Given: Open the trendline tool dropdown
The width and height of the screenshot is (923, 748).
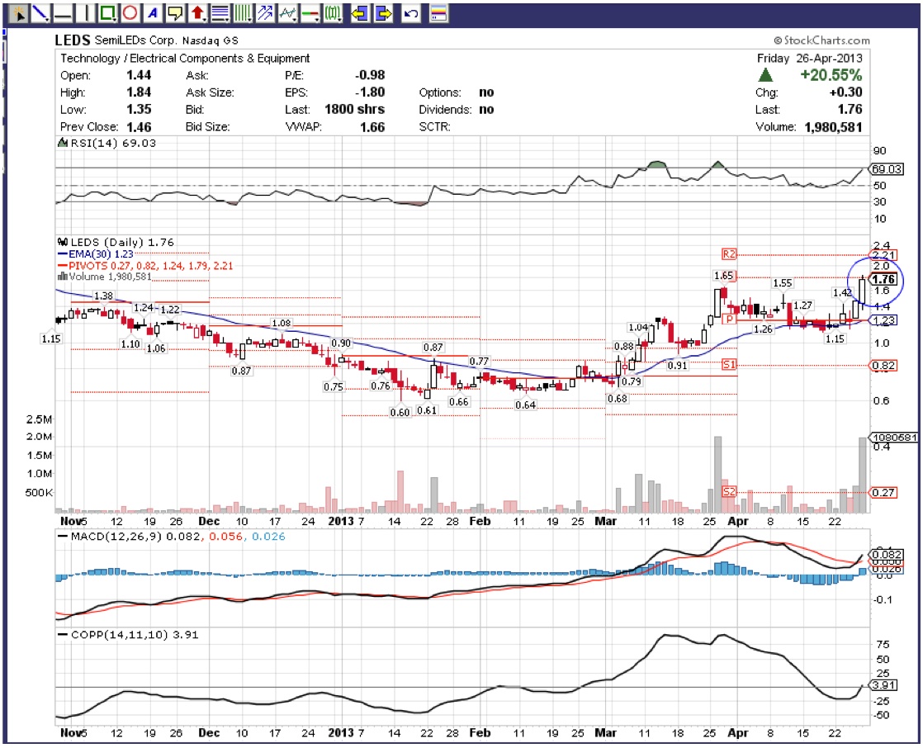Looking at the screenshot, I should coord(40,12).
